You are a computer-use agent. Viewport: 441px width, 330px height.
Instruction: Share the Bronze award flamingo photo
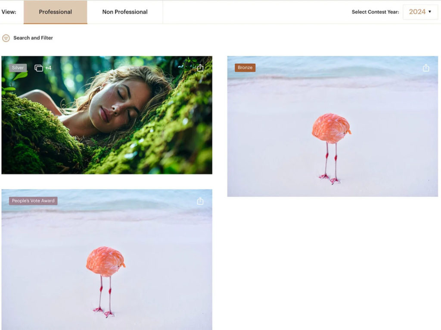[426, 68]
